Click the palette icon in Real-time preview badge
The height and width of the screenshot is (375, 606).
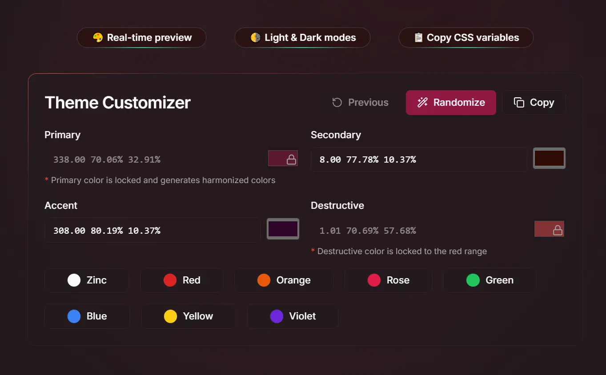[x=98, y=37]
